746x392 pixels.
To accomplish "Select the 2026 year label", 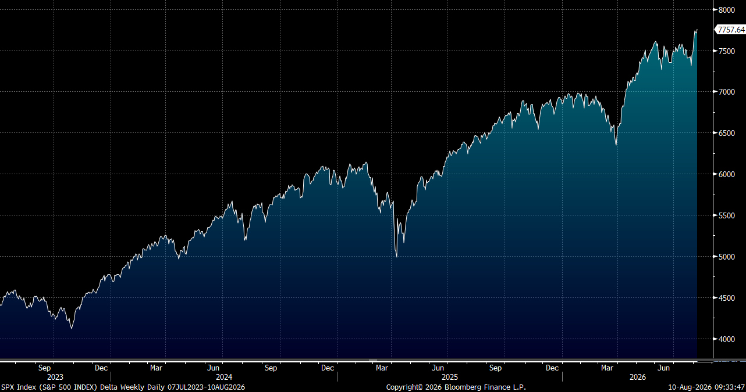I will tap(638, 377).
